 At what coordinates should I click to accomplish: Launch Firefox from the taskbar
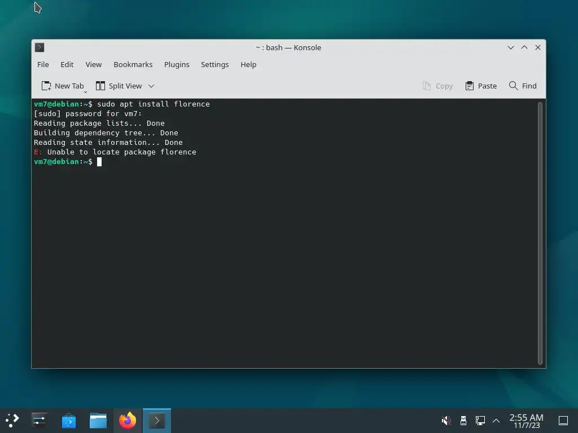coord(128,421)
